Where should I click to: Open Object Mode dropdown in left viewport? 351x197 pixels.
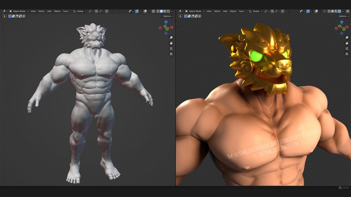pos(19,11)
